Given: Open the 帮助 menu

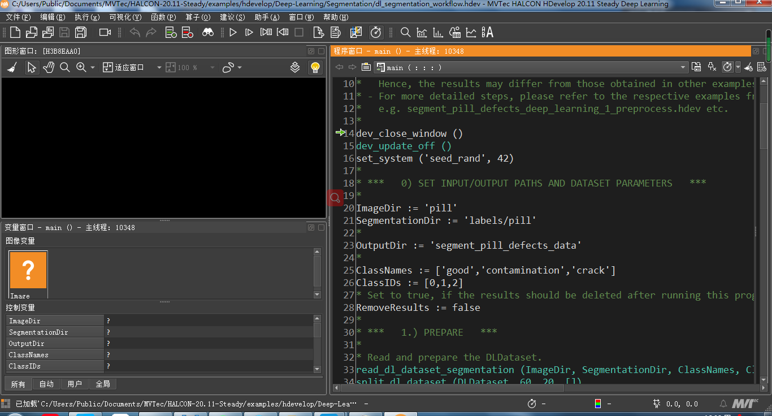Looking at the screenshot, I should click(335, 18).
